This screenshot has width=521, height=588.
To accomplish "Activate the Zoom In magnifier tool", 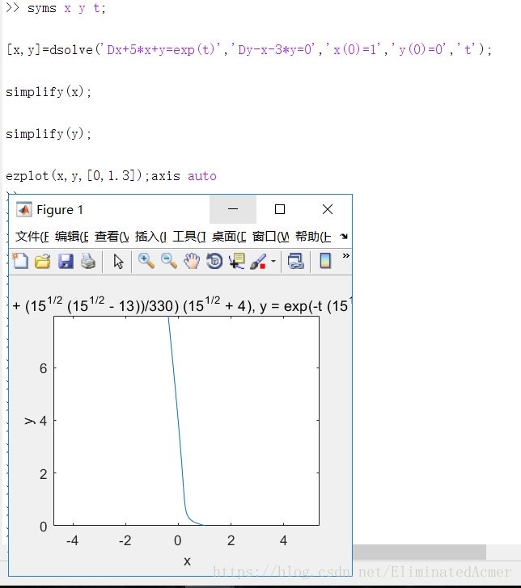I will click(x=146, y=261).
